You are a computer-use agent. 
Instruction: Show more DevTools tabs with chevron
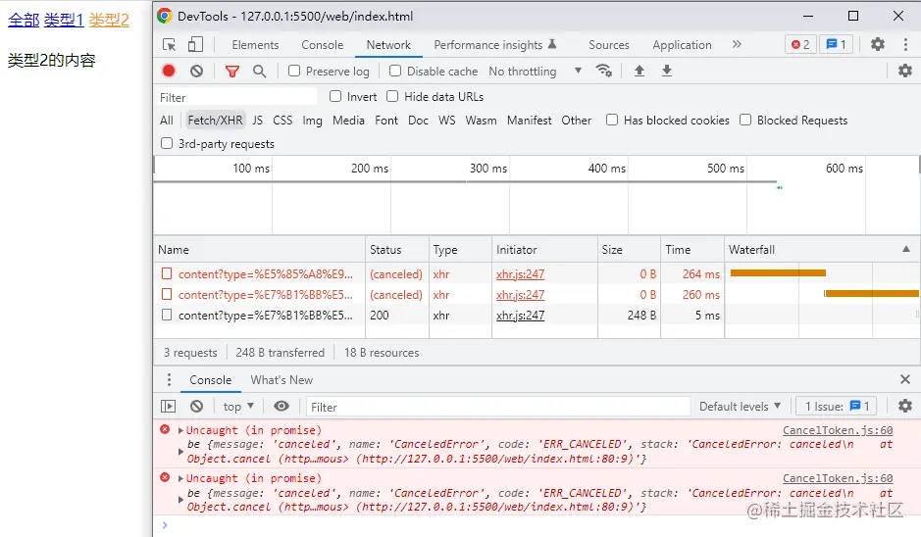[737, 45]
